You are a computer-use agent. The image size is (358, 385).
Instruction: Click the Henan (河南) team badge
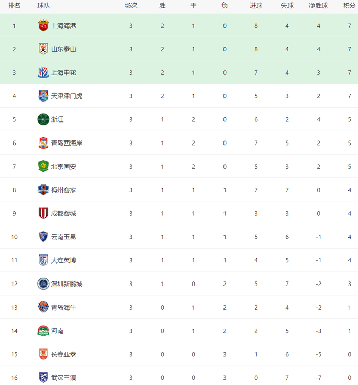click(x=43, y=331)
